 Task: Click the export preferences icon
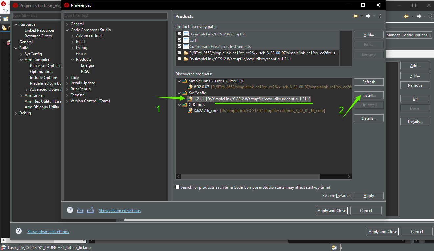[90, 210]
